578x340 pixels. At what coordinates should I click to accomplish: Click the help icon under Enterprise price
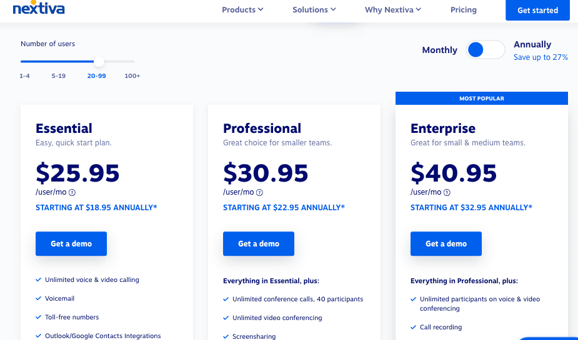[447, 193]
